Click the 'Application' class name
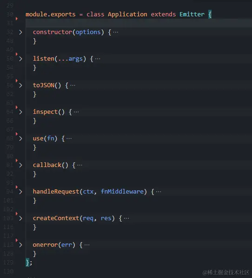252x278 pixels. click(127, 14)
